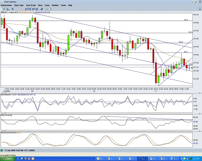Open print preview page icon
202x161 pixels.
(x=50, y=9)
